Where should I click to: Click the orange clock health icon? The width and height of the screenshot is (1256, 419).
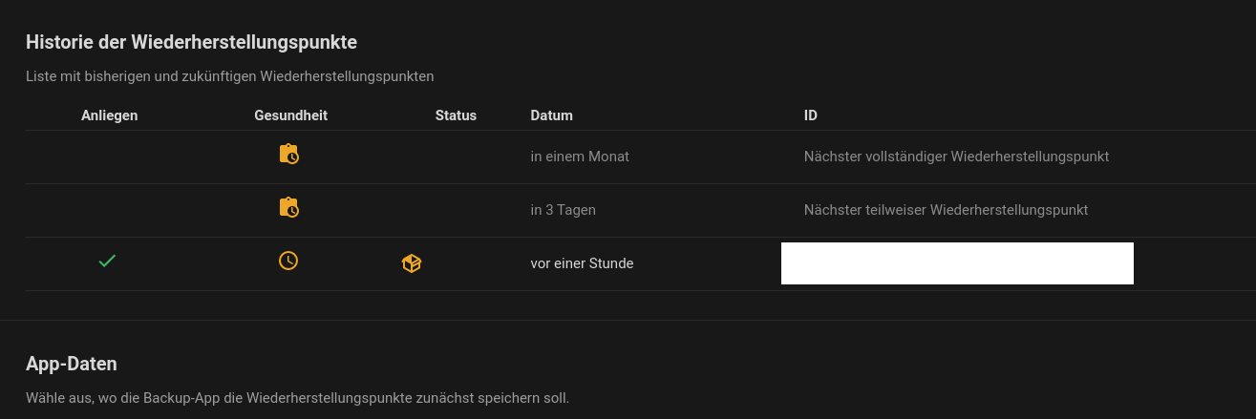pos(288,260)
